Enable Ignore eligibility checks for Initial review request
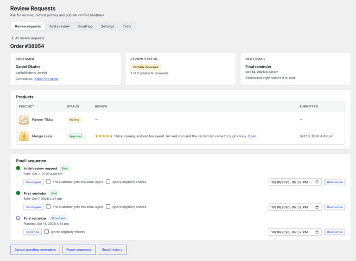Image resolution: width=356 pixels, height=261 pixels. pyautogui.click(x=108, y=182)
